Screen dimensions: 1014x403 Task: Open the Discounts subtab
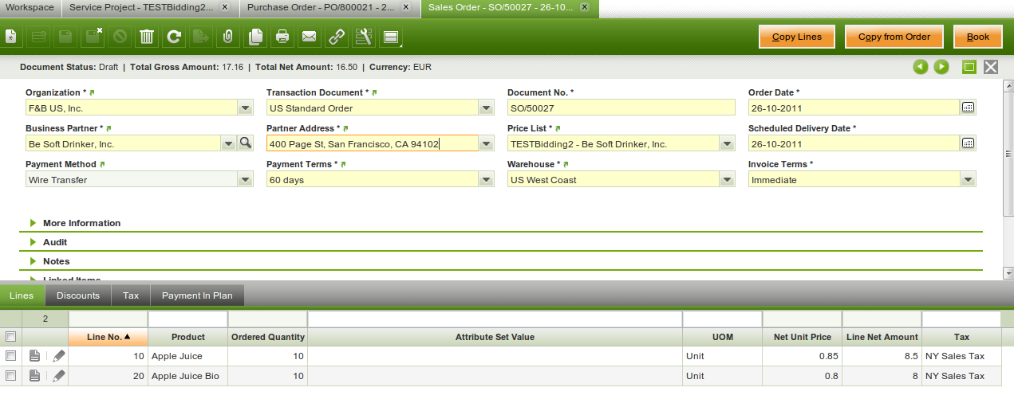[x=78, y=295]
